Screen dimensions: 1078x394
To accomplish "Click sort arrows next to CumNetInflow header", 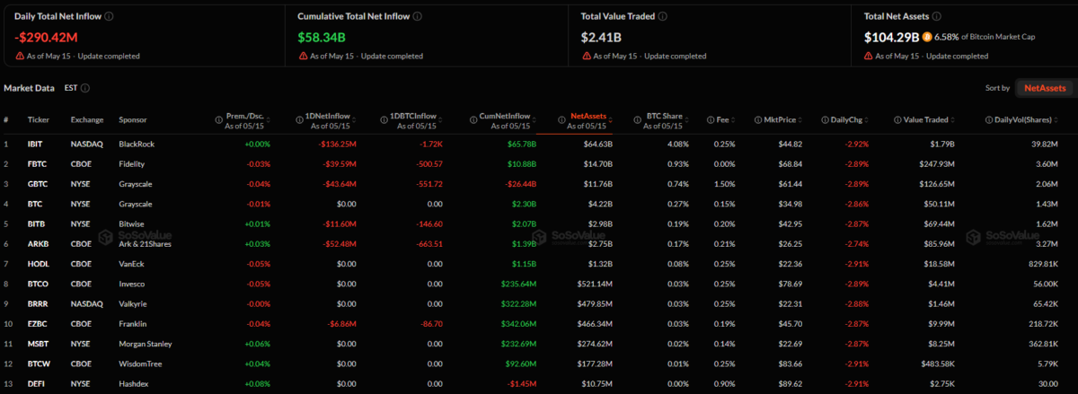I will pyautogui.click(x=535, y=119).
